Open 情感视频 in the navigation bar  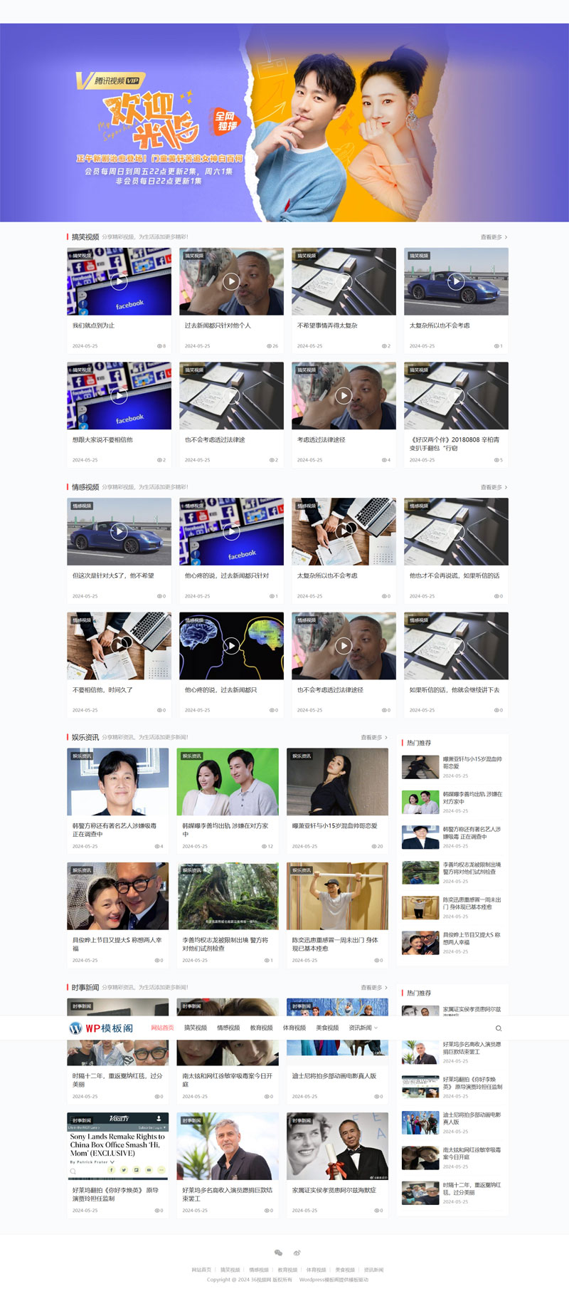coord(228,1028)
